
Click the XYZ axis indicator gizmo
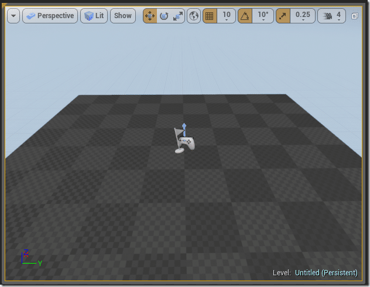(32, 258)
